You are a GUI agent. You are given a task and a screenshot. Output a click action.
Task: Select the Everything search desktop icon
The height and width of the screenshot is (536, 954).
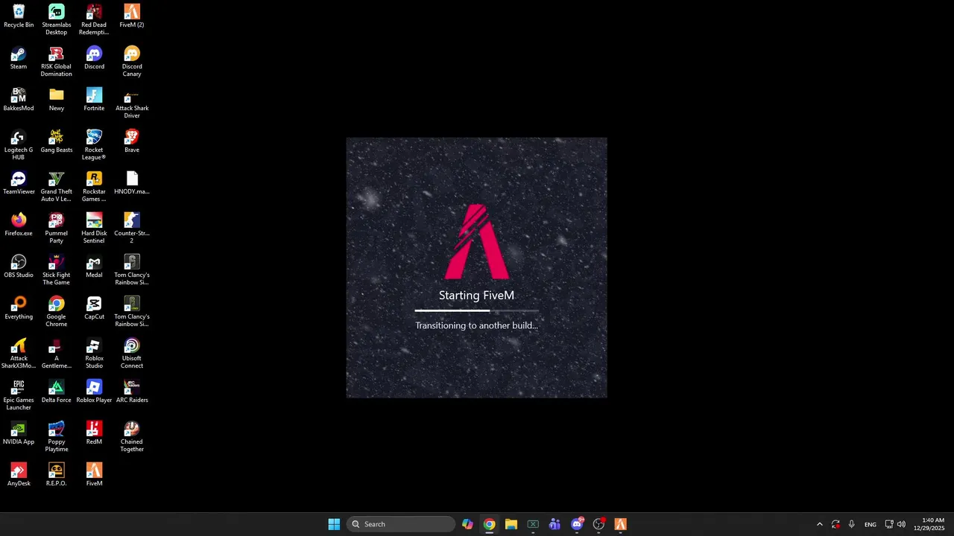pos(19,308)
